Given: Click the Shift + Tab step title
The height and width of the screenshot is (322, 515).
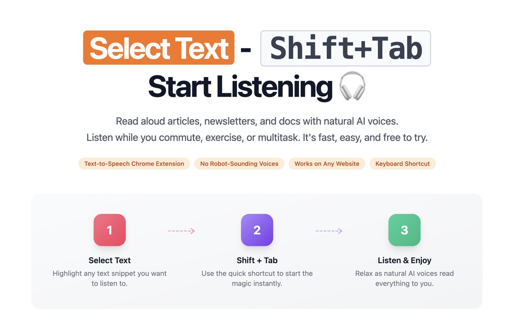Looking at the screenshot, I should 257,260.
